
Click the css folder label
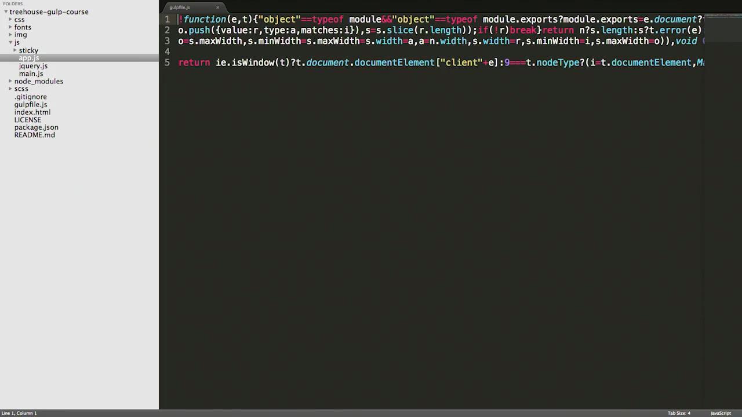point(19,20)
